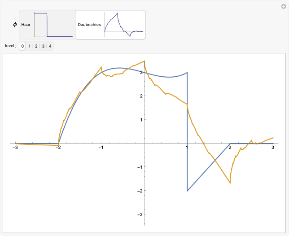
Task: Click the x-axis tick label 3
Action: [273, 148]
